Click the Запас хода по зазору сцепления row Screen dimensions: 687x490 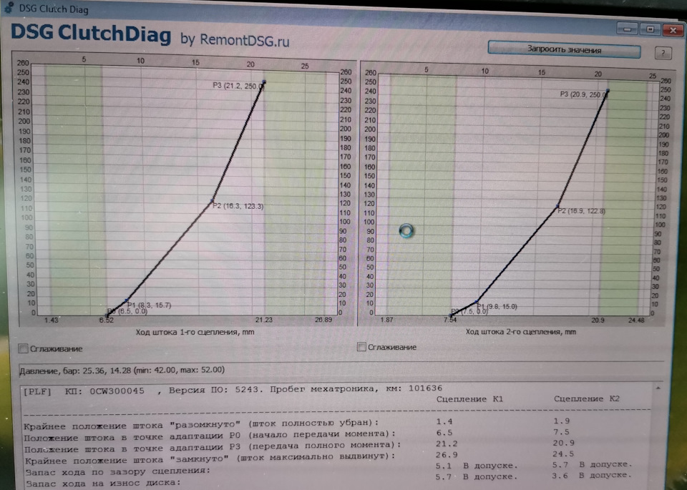click(x=328, y=468)
